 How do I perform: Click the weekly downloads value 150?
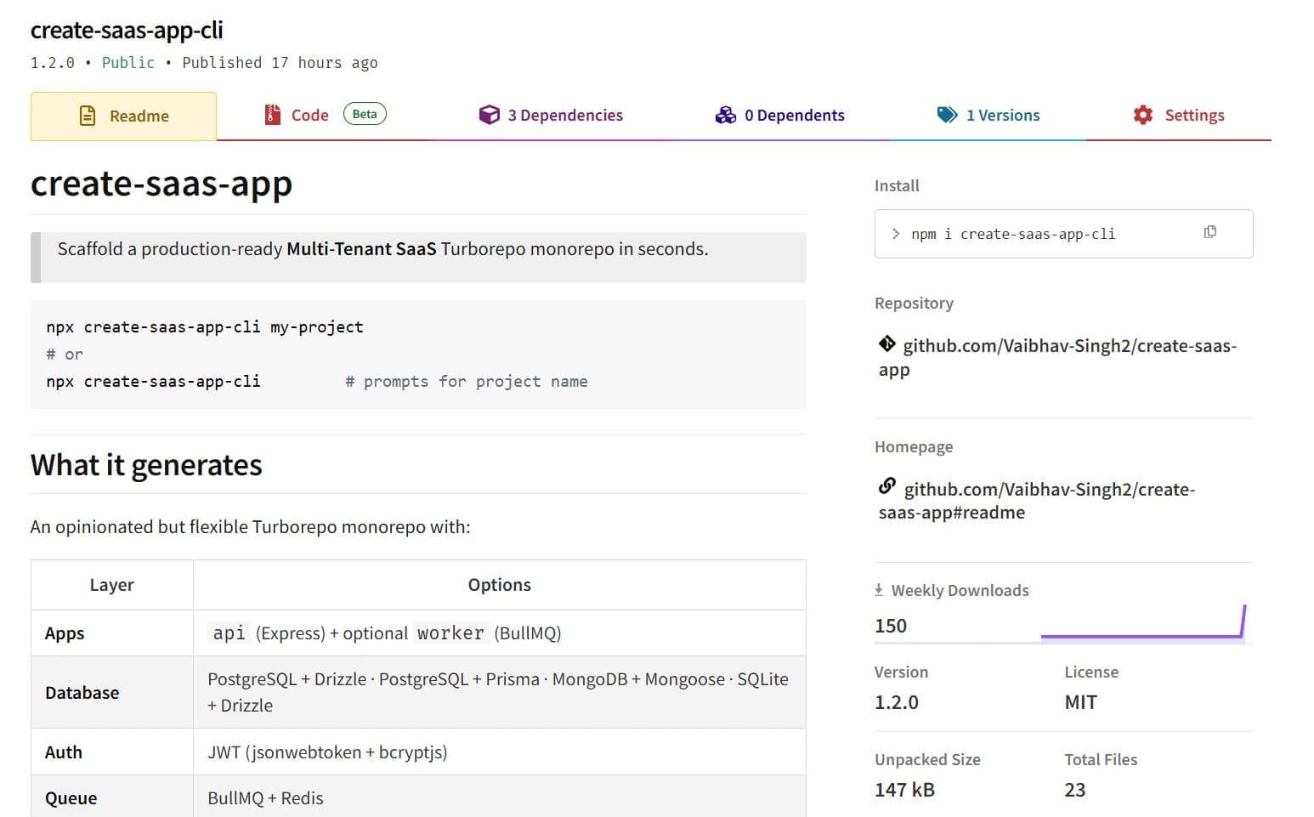(891, 626)
